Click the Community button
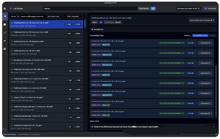Screen dimensions: 220x139 coord(210,8)
